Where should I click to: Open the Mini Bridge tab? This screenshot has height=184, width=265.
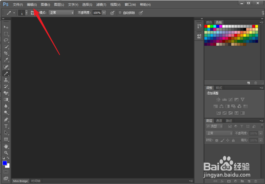[20, 181]
